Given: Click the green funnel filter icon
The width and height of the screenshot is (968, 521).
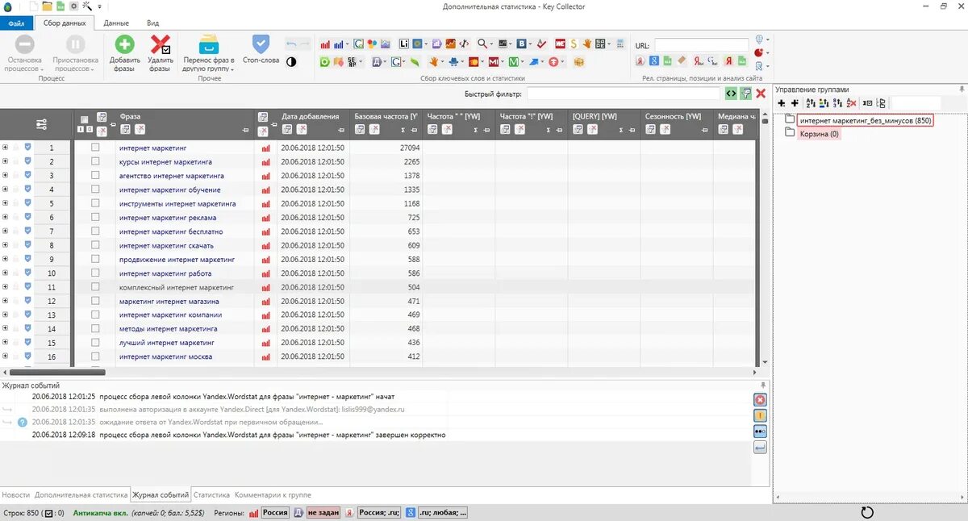Looking at the screenshot, I should (746, 94).
